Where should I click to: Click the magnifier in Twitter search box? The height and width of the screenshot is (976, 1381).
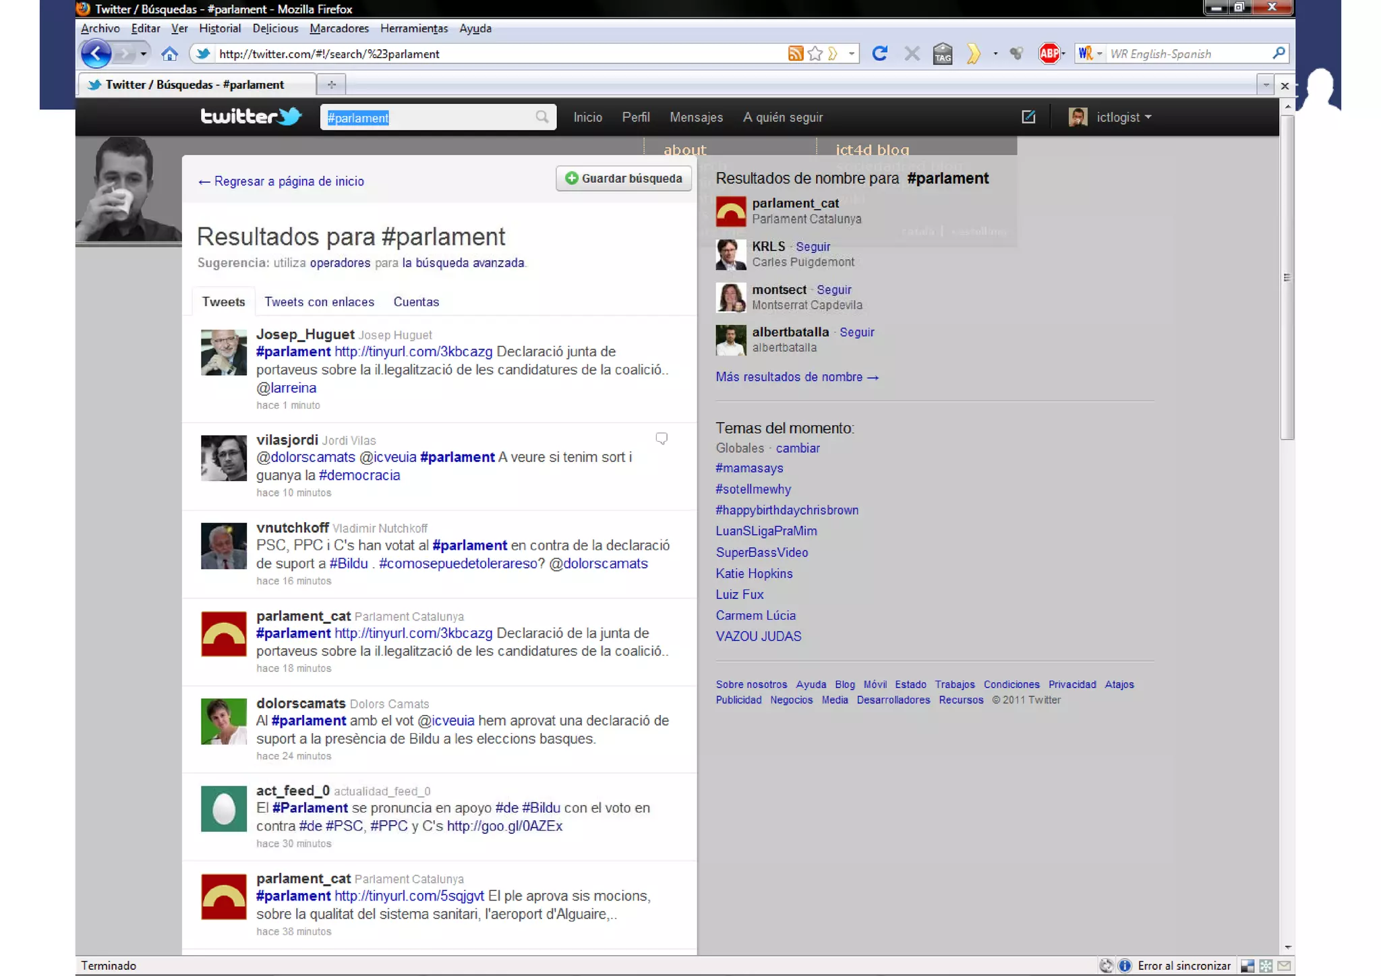pyautogui.click(x=541, y=117)
